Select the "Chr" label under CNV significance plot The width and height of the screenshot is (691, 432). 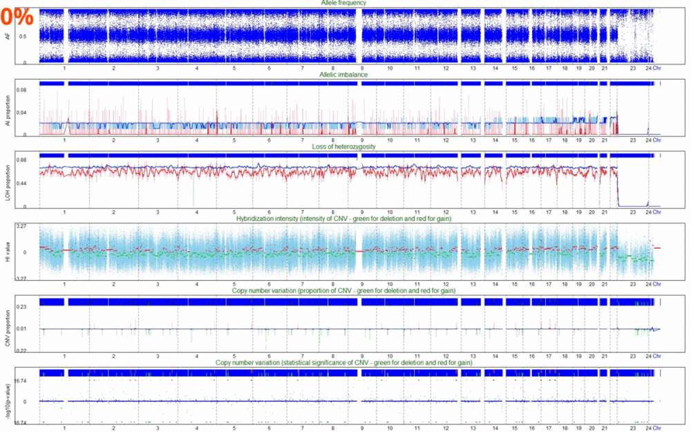(x=656, y=428)
